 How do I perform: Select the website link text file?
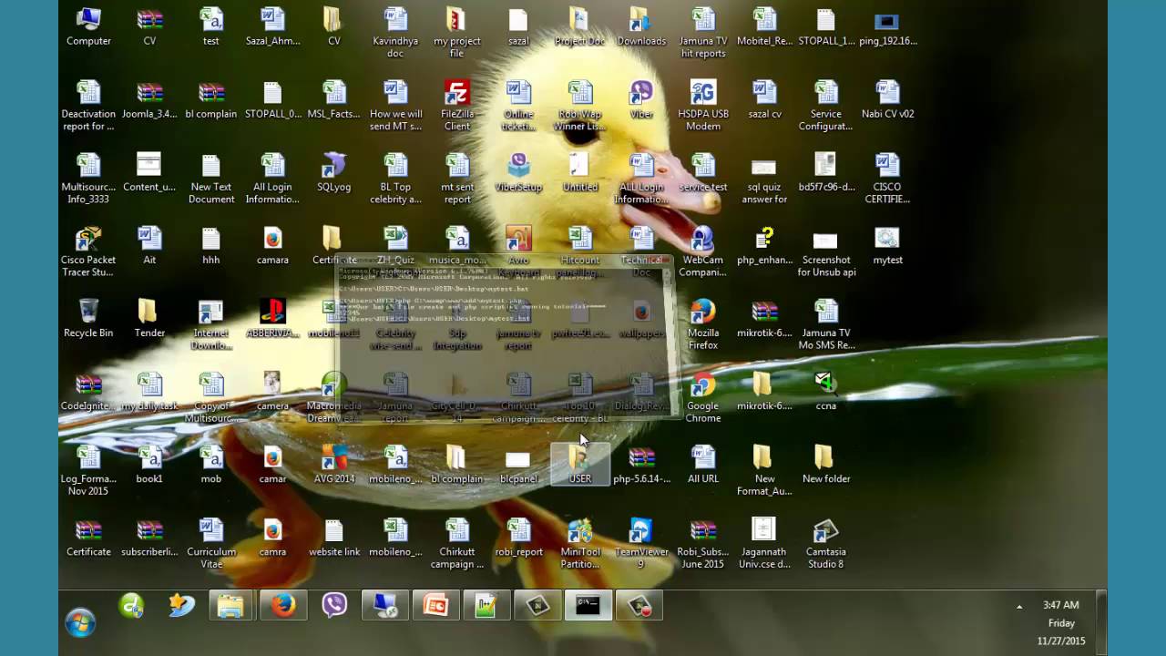pyautogui.click(x=333, y=537)
